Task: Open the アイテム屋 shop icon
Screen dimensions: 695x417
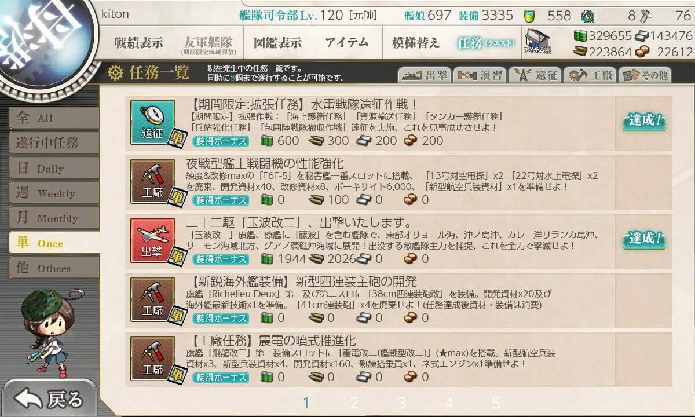Action: click(x=537, y=41)
